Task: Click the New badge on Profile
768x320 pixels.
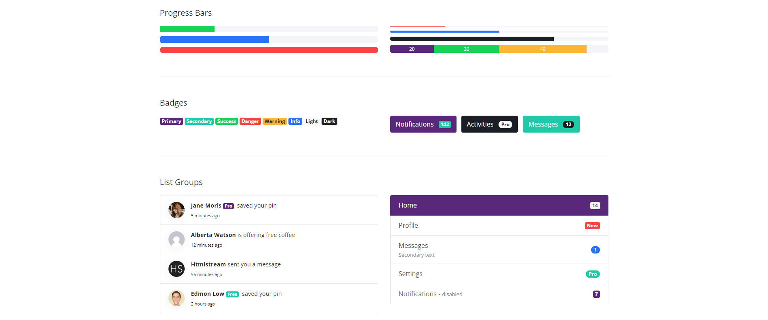Action: 592,226
